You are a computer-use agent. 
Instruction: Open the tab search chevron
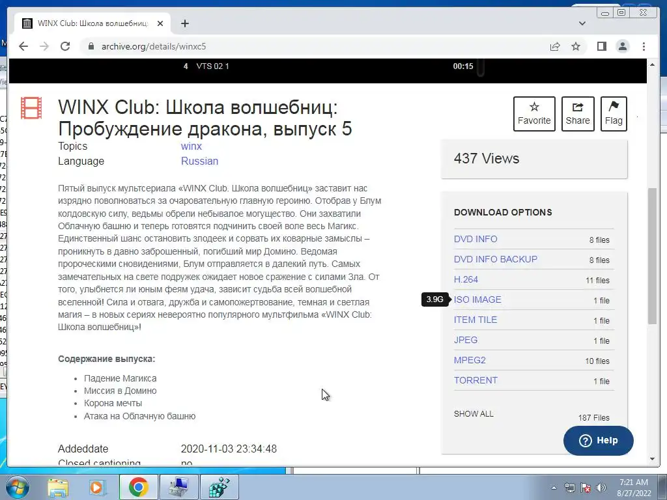click(582, 23)
